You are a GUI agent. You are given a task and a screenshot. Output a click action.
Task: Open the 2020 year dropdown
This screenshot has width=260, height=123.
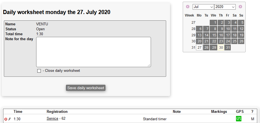225,7
